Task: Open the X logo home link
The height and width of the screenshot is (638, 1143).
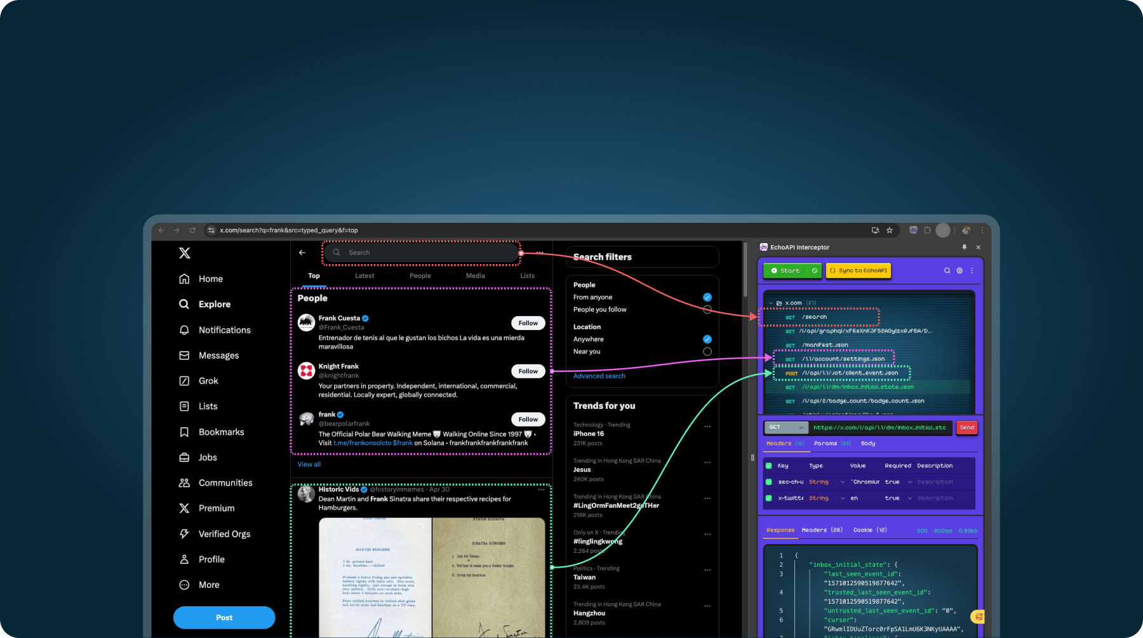Action: click(185, 253)
